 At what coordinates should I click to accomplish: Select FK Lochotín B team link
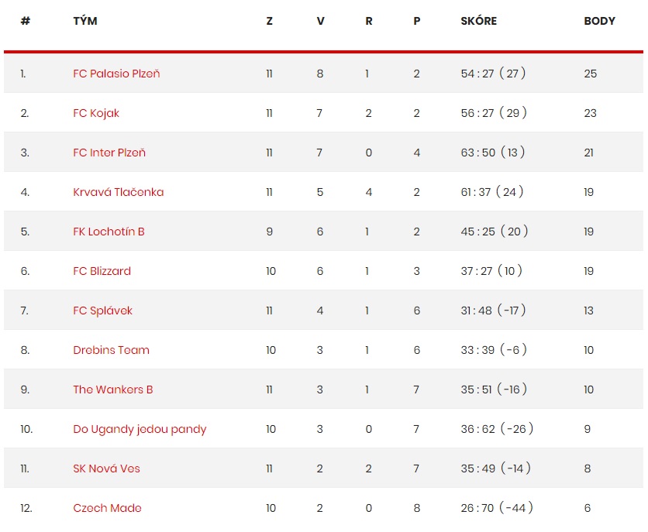109,232
